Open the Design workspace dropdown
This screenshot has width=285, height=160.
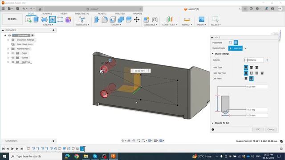12,19
